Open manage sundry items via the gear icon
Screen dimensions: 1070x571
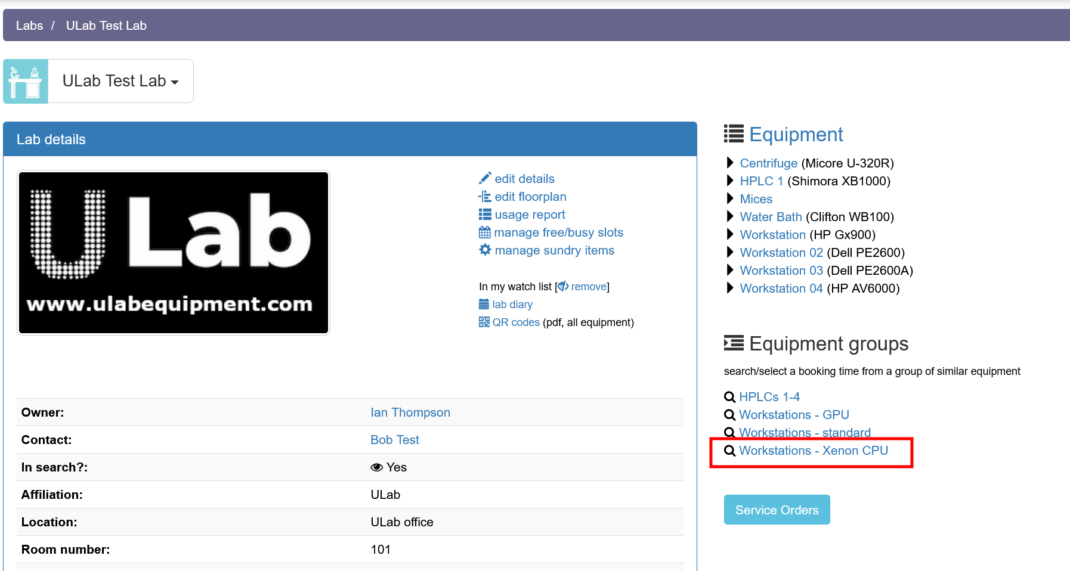click(x=485, y=250)
